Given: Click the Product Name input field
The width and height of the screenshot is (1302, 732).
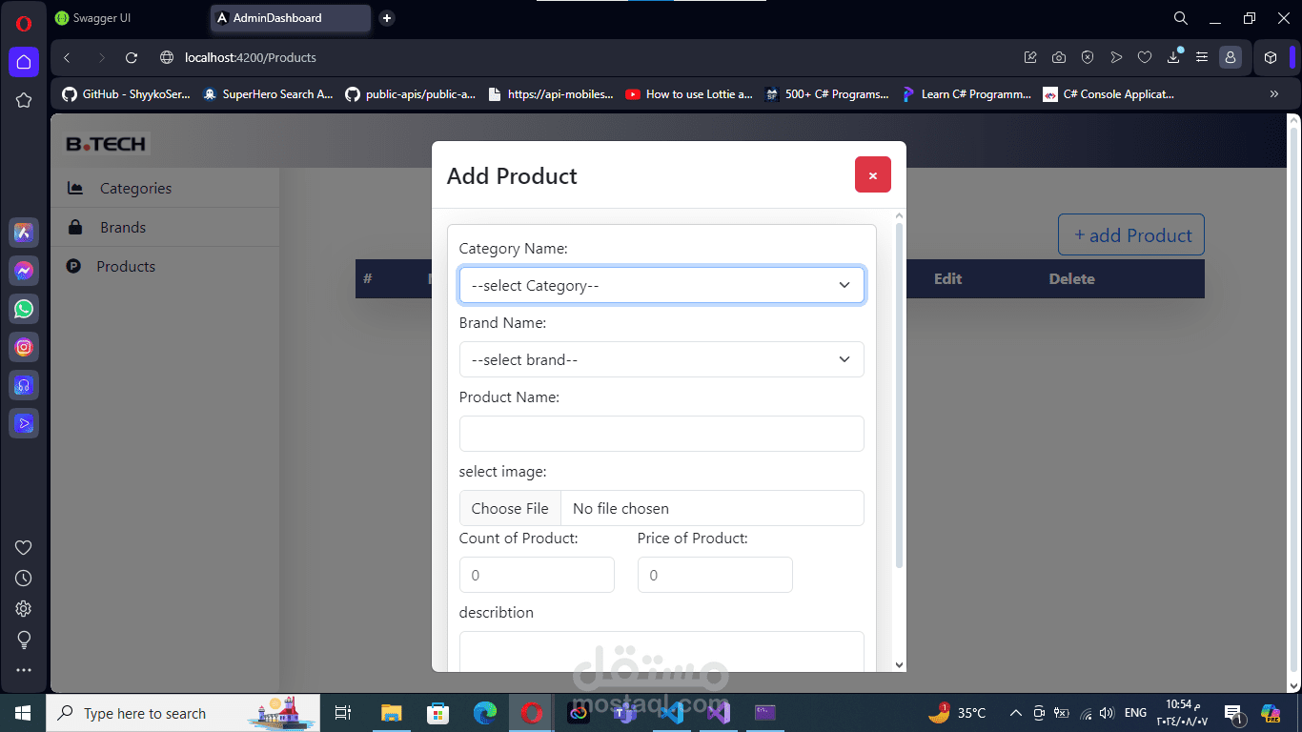Looking at the screenshot, I should [661, 434].
